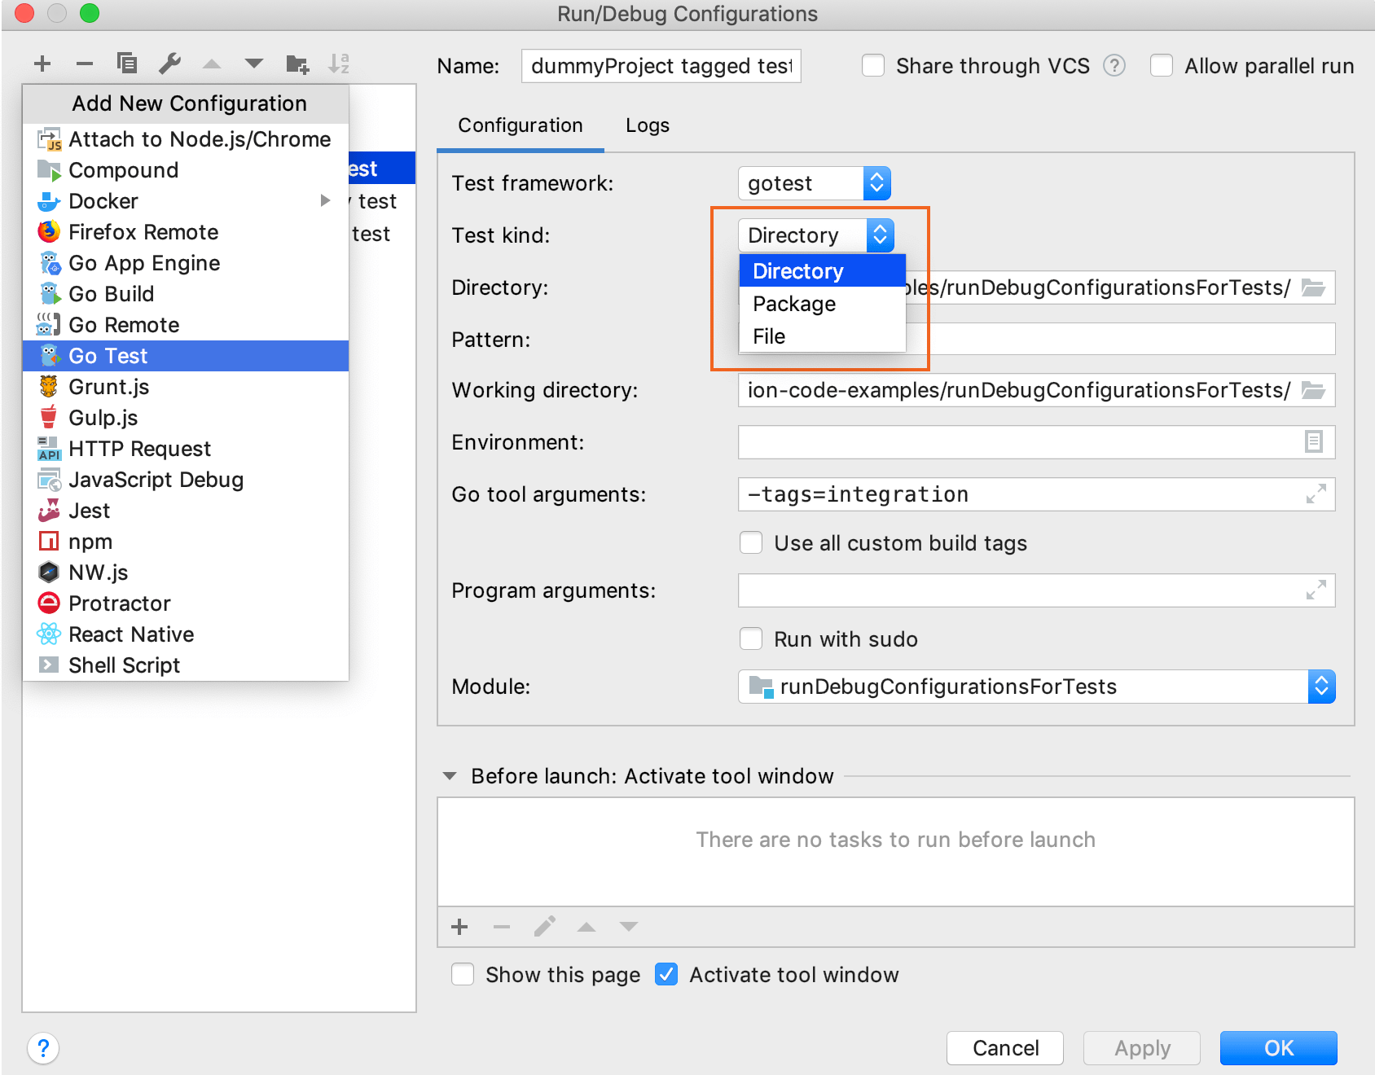Copy the configuration with the duplicate icon
The image size is (1375, 1075).
[x=127, y=64]
